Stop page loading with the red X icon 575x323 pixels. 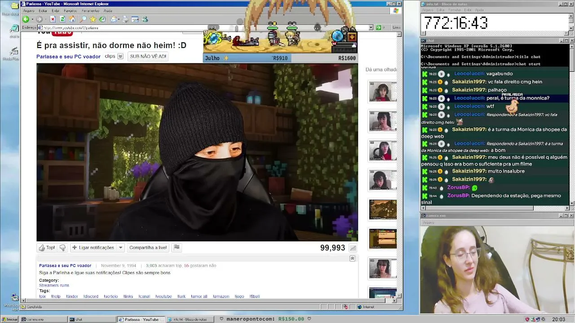[x=53, y=19]
